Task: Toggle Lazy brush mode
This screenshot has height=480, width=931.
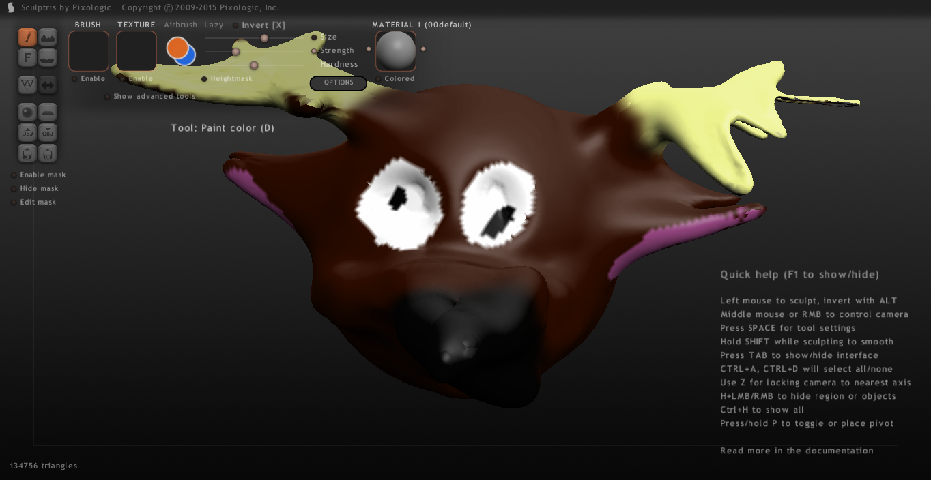Action: 214,25
